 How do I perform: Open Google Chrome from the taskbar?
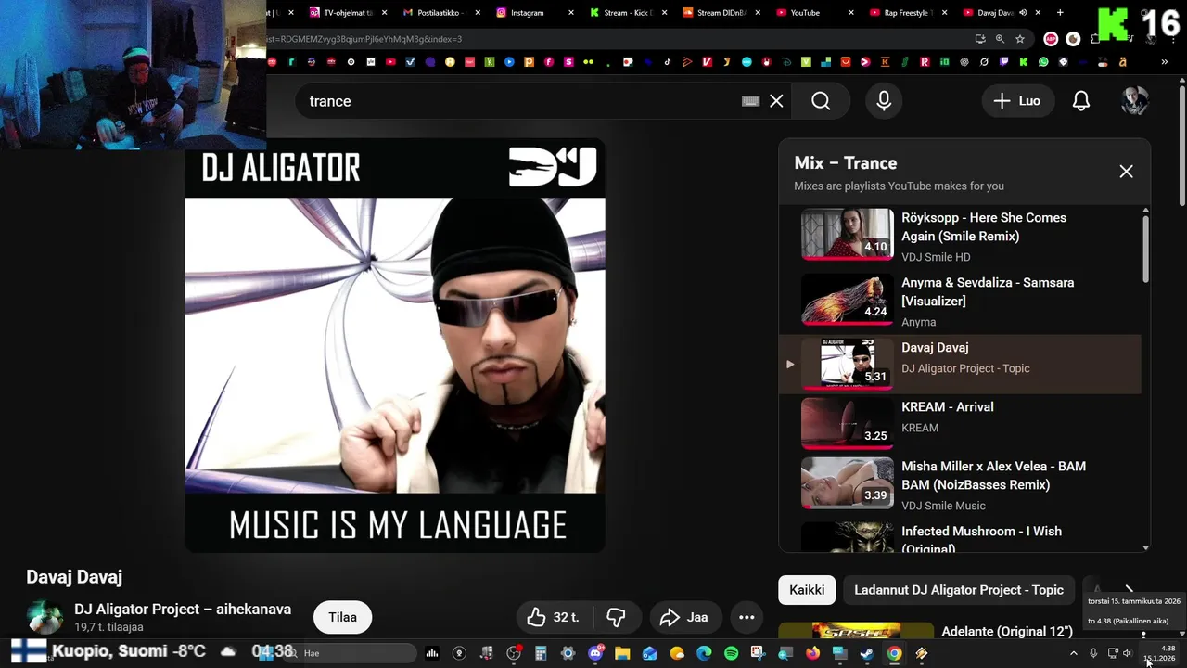(894, 653)
